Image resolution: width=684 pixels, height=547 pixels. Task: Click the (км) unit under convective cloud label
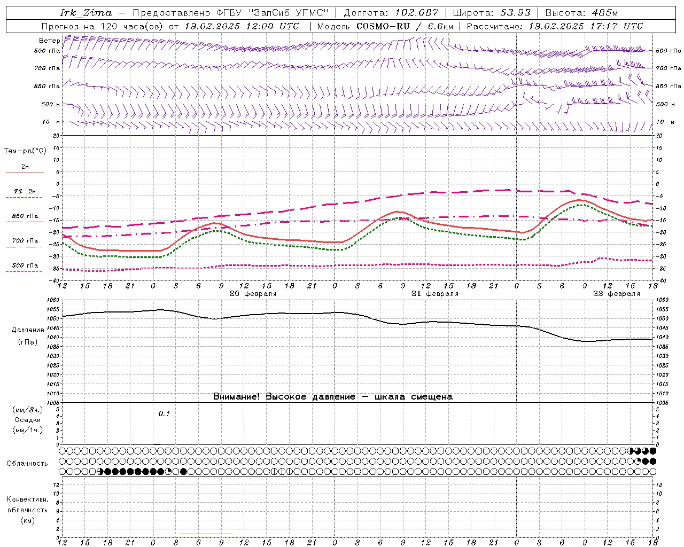point(28,520)
